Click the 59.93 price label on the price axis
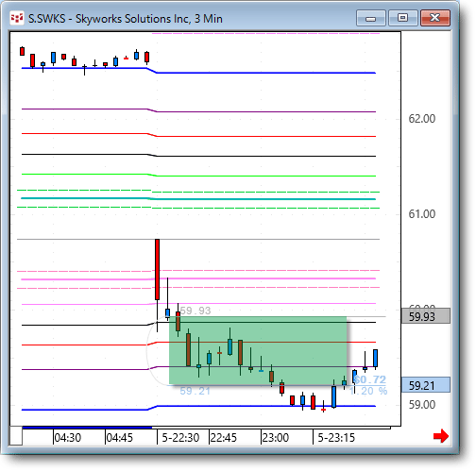This screenshot has width=476, height=471. [426, 316]
